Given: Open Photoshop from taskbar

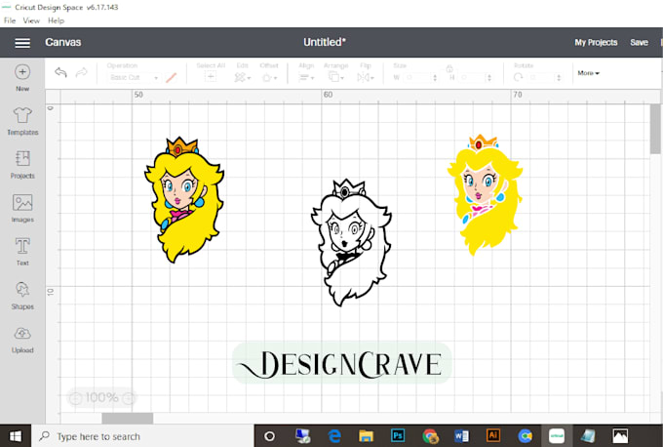Looking at the screenshot, I should [x=398, y=436].
